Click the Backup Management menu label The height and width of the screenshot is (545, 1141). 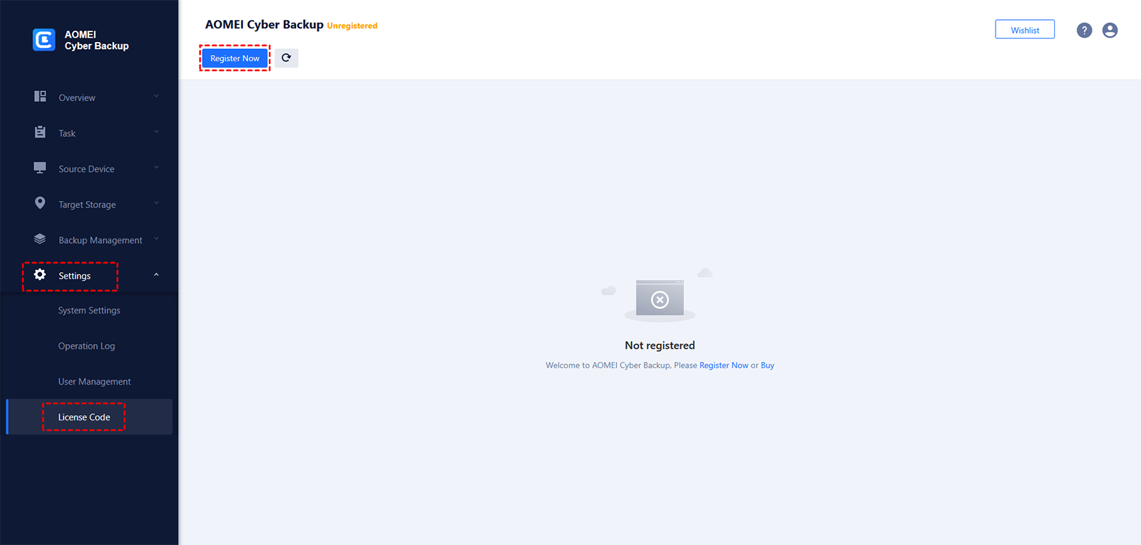(x=101, y=240)
